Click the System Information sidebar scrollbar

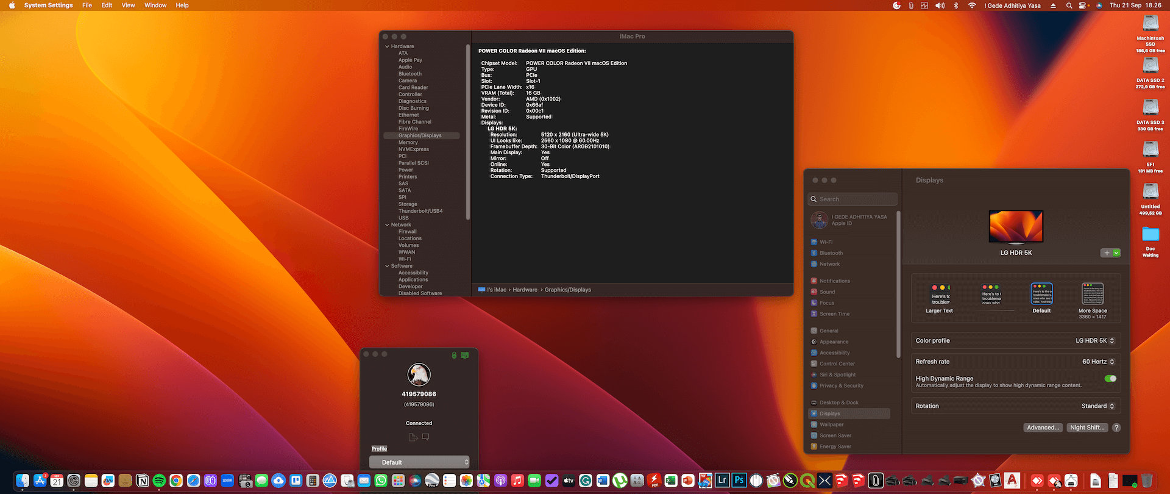point(468,131)
